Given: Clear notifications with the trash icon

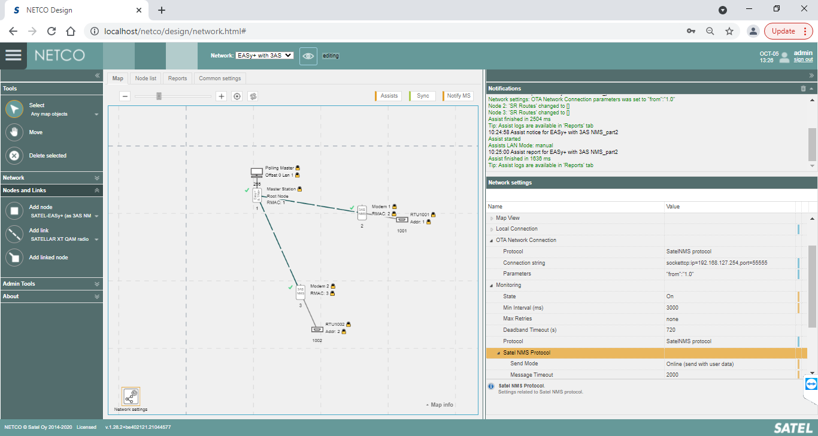Looking at the screenshot, I should [803, 89].
